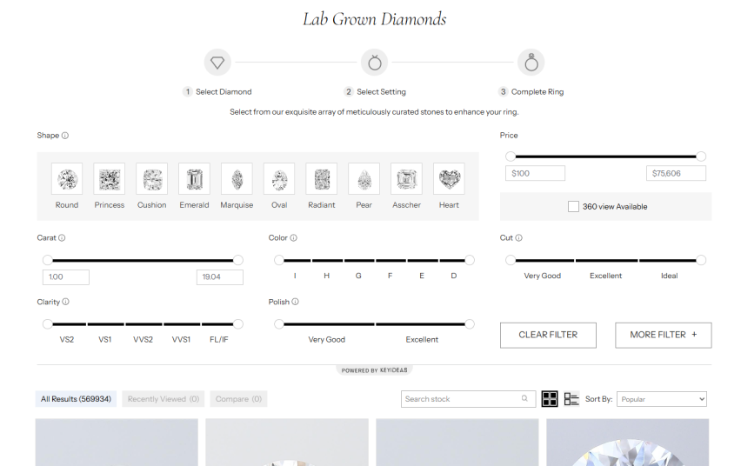This screenshot has height=466, width=741.
Task: Click the carat slider left handle
Action: (x=47, y=260)
